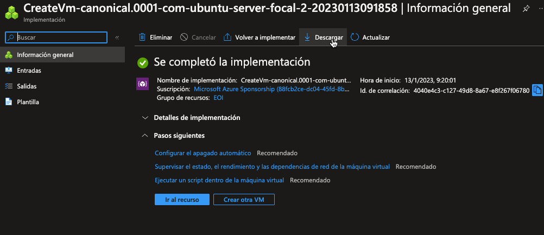The width and height of the screenshot is (544, 235).
Task: Open the Entradas sidebar item
Action: [29, 71]
